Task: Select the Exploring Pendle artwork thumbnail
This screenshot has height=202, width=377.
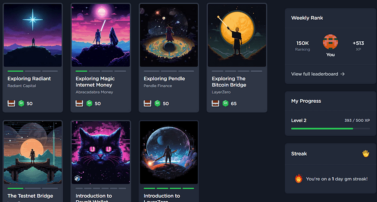Action: pos(169,35)
